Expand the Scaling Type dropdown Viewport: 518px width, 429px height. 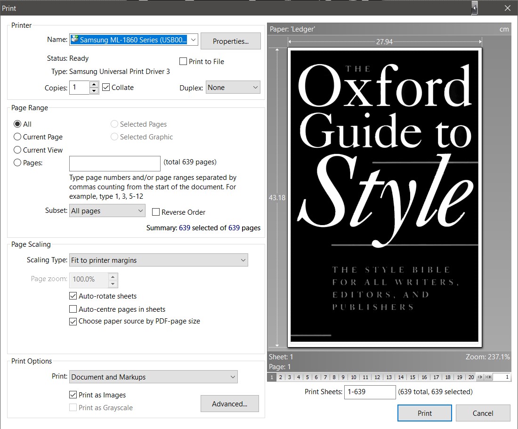[159, 260]
